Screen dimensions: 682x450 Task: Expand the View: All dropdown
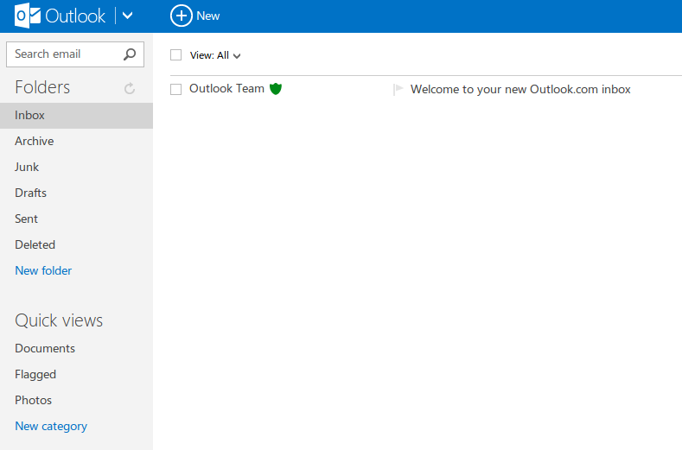pyautogui.click(x=215, y=55)
